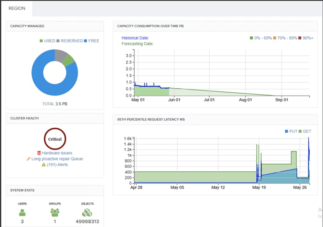Toggle the PUT series legend swatch
The width and height of the screenshot is (323, 227).
coord(286,131)
